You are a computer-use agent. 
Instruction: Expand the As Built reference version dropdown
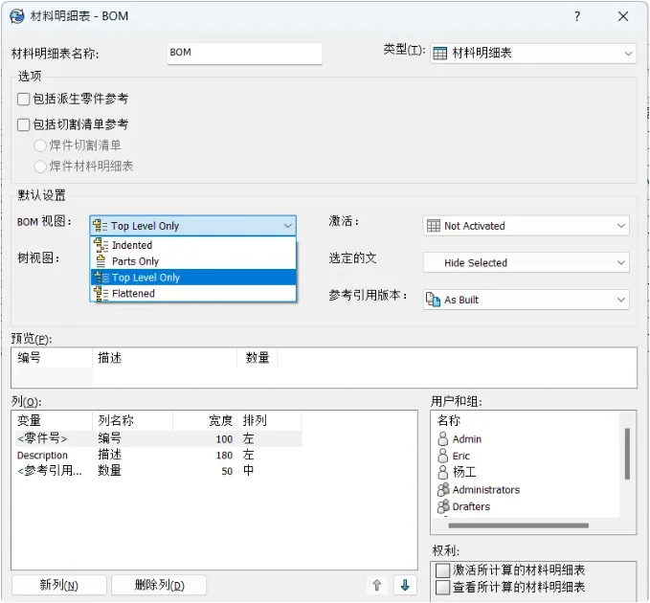pyautogui.click(x=527, y=300)
